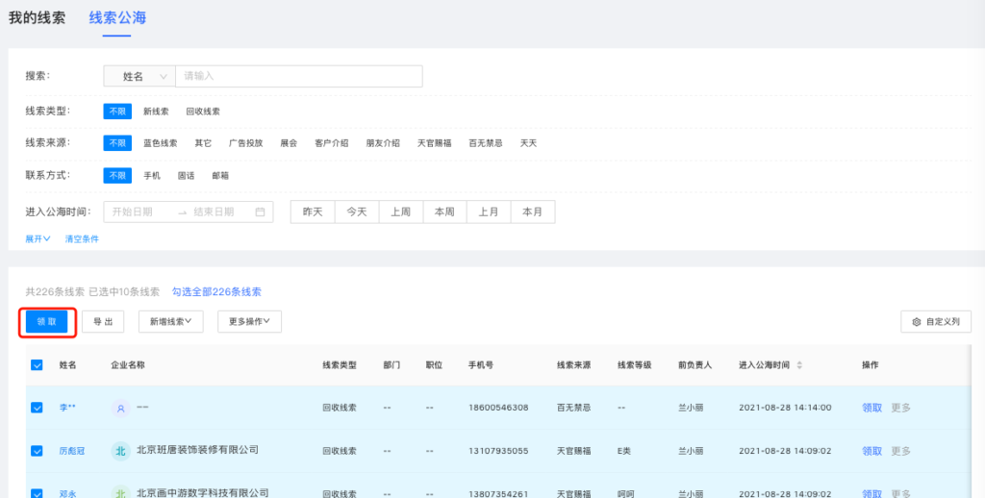Click 勾选全部226条线索 link
This screenshot has width=985, height=498.
216,291
